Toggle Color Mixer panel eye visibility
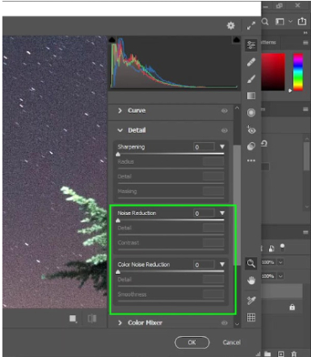311x357 pixels. pyautogui.click(x=224, y=323)
